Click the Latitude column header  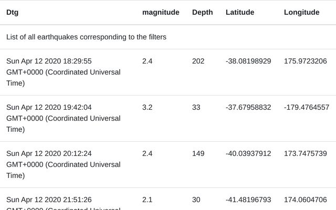point(239,13)
